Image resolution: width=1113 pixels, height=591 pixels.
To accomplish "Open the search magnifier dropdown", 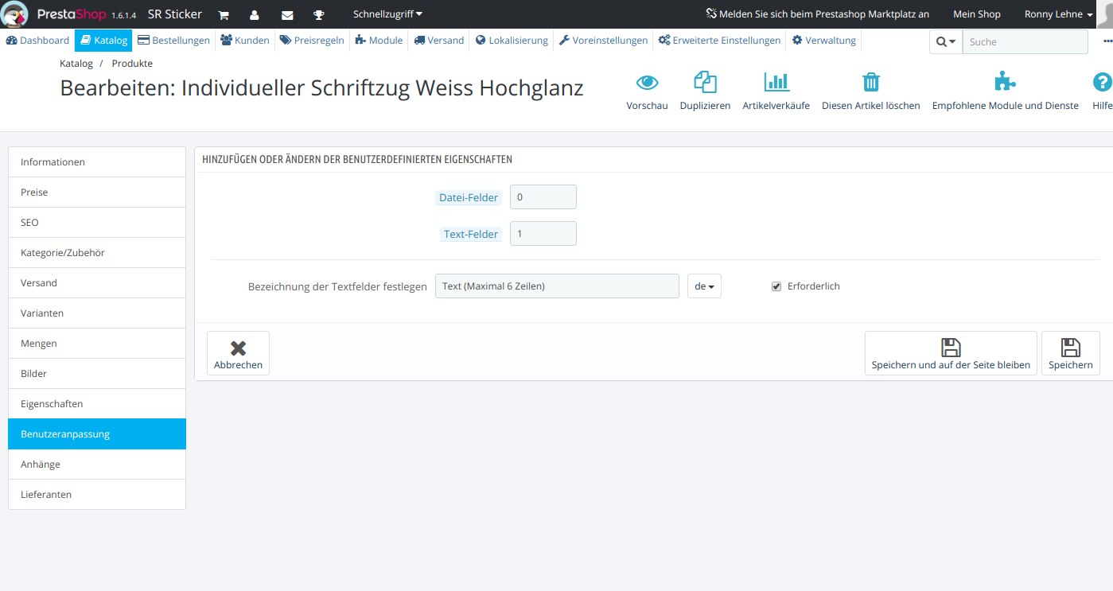I will [x=946, y=42].
